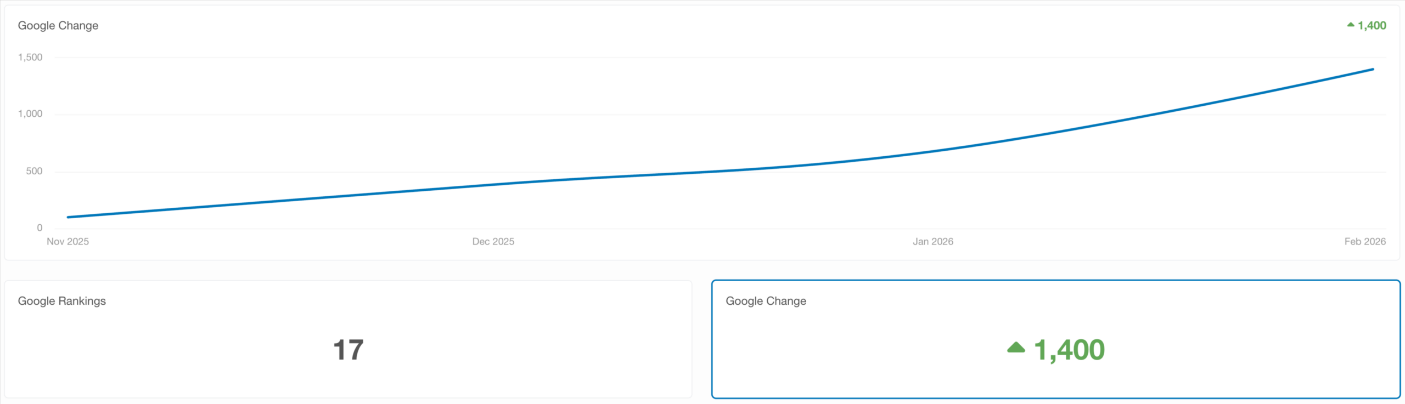Click the blue line above Jan 2026
The image size is (1405, 404).
[933, 151]
